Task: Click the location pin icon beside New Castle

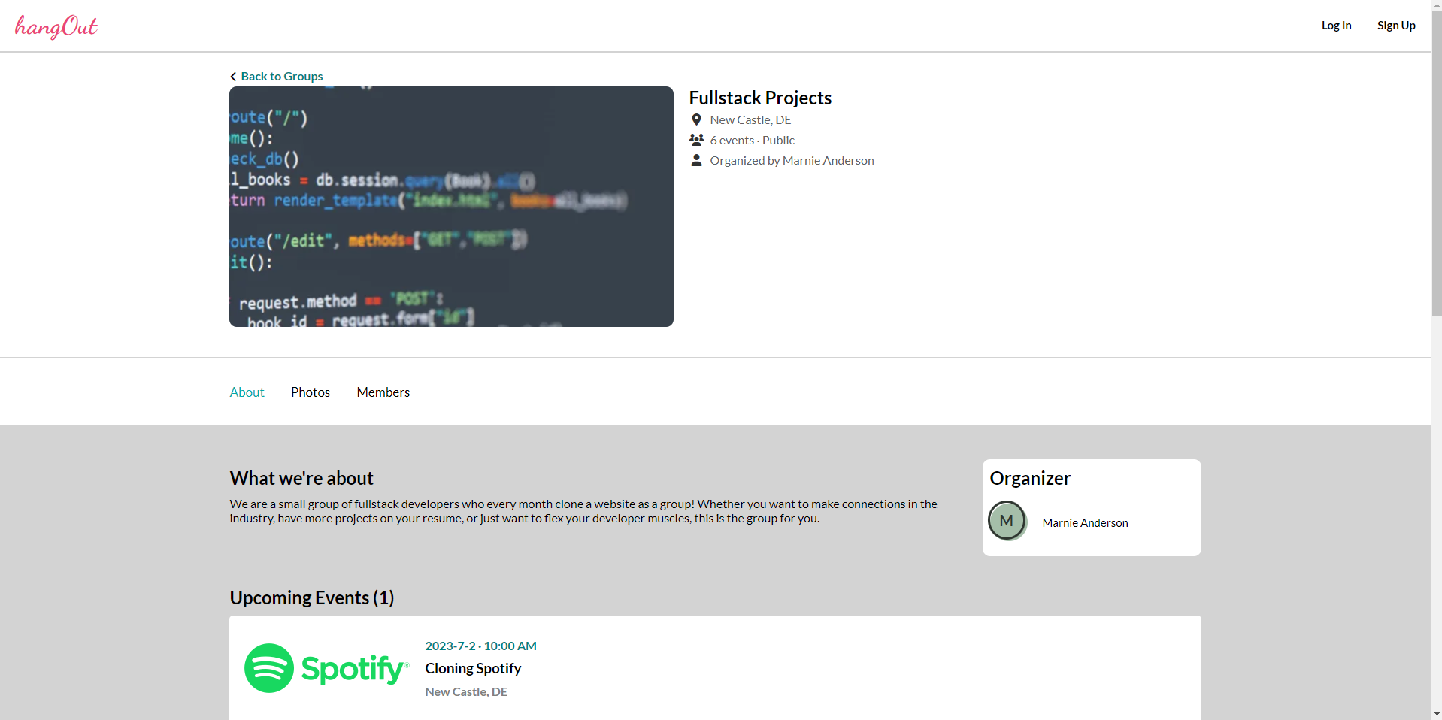Action: click(x=695, y=119)
